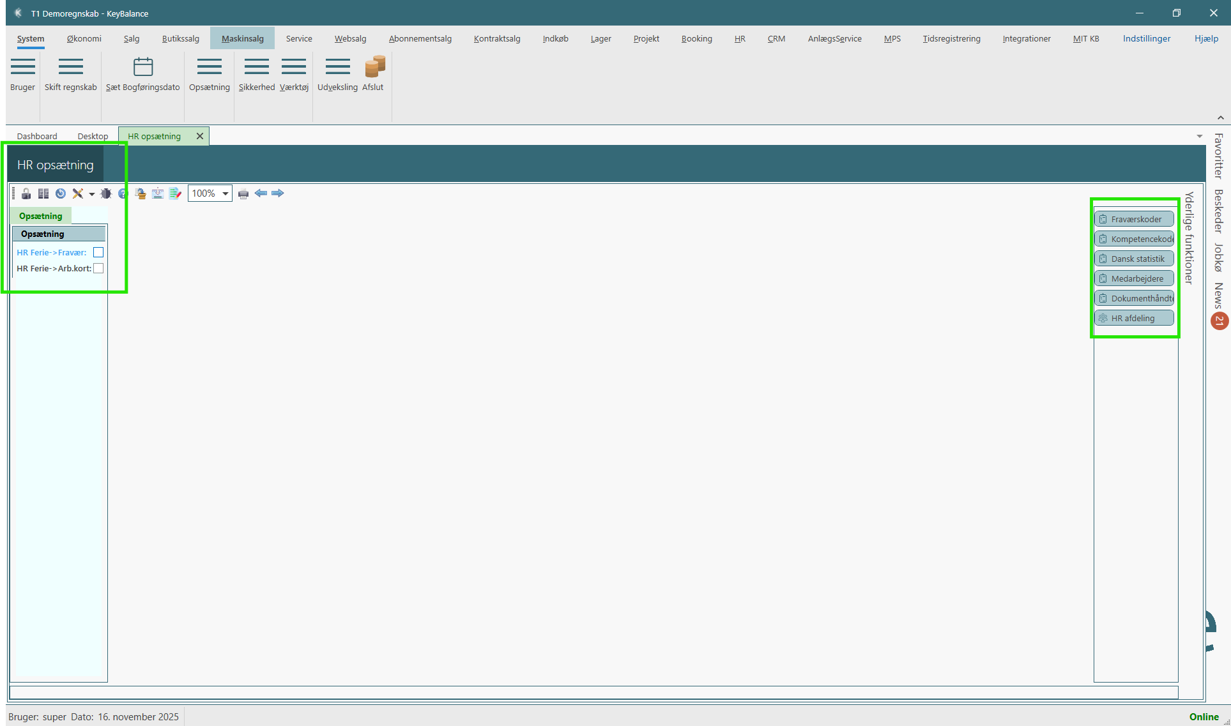Expand arrow next to pencil-ruler tools icon

pos(92,194)
